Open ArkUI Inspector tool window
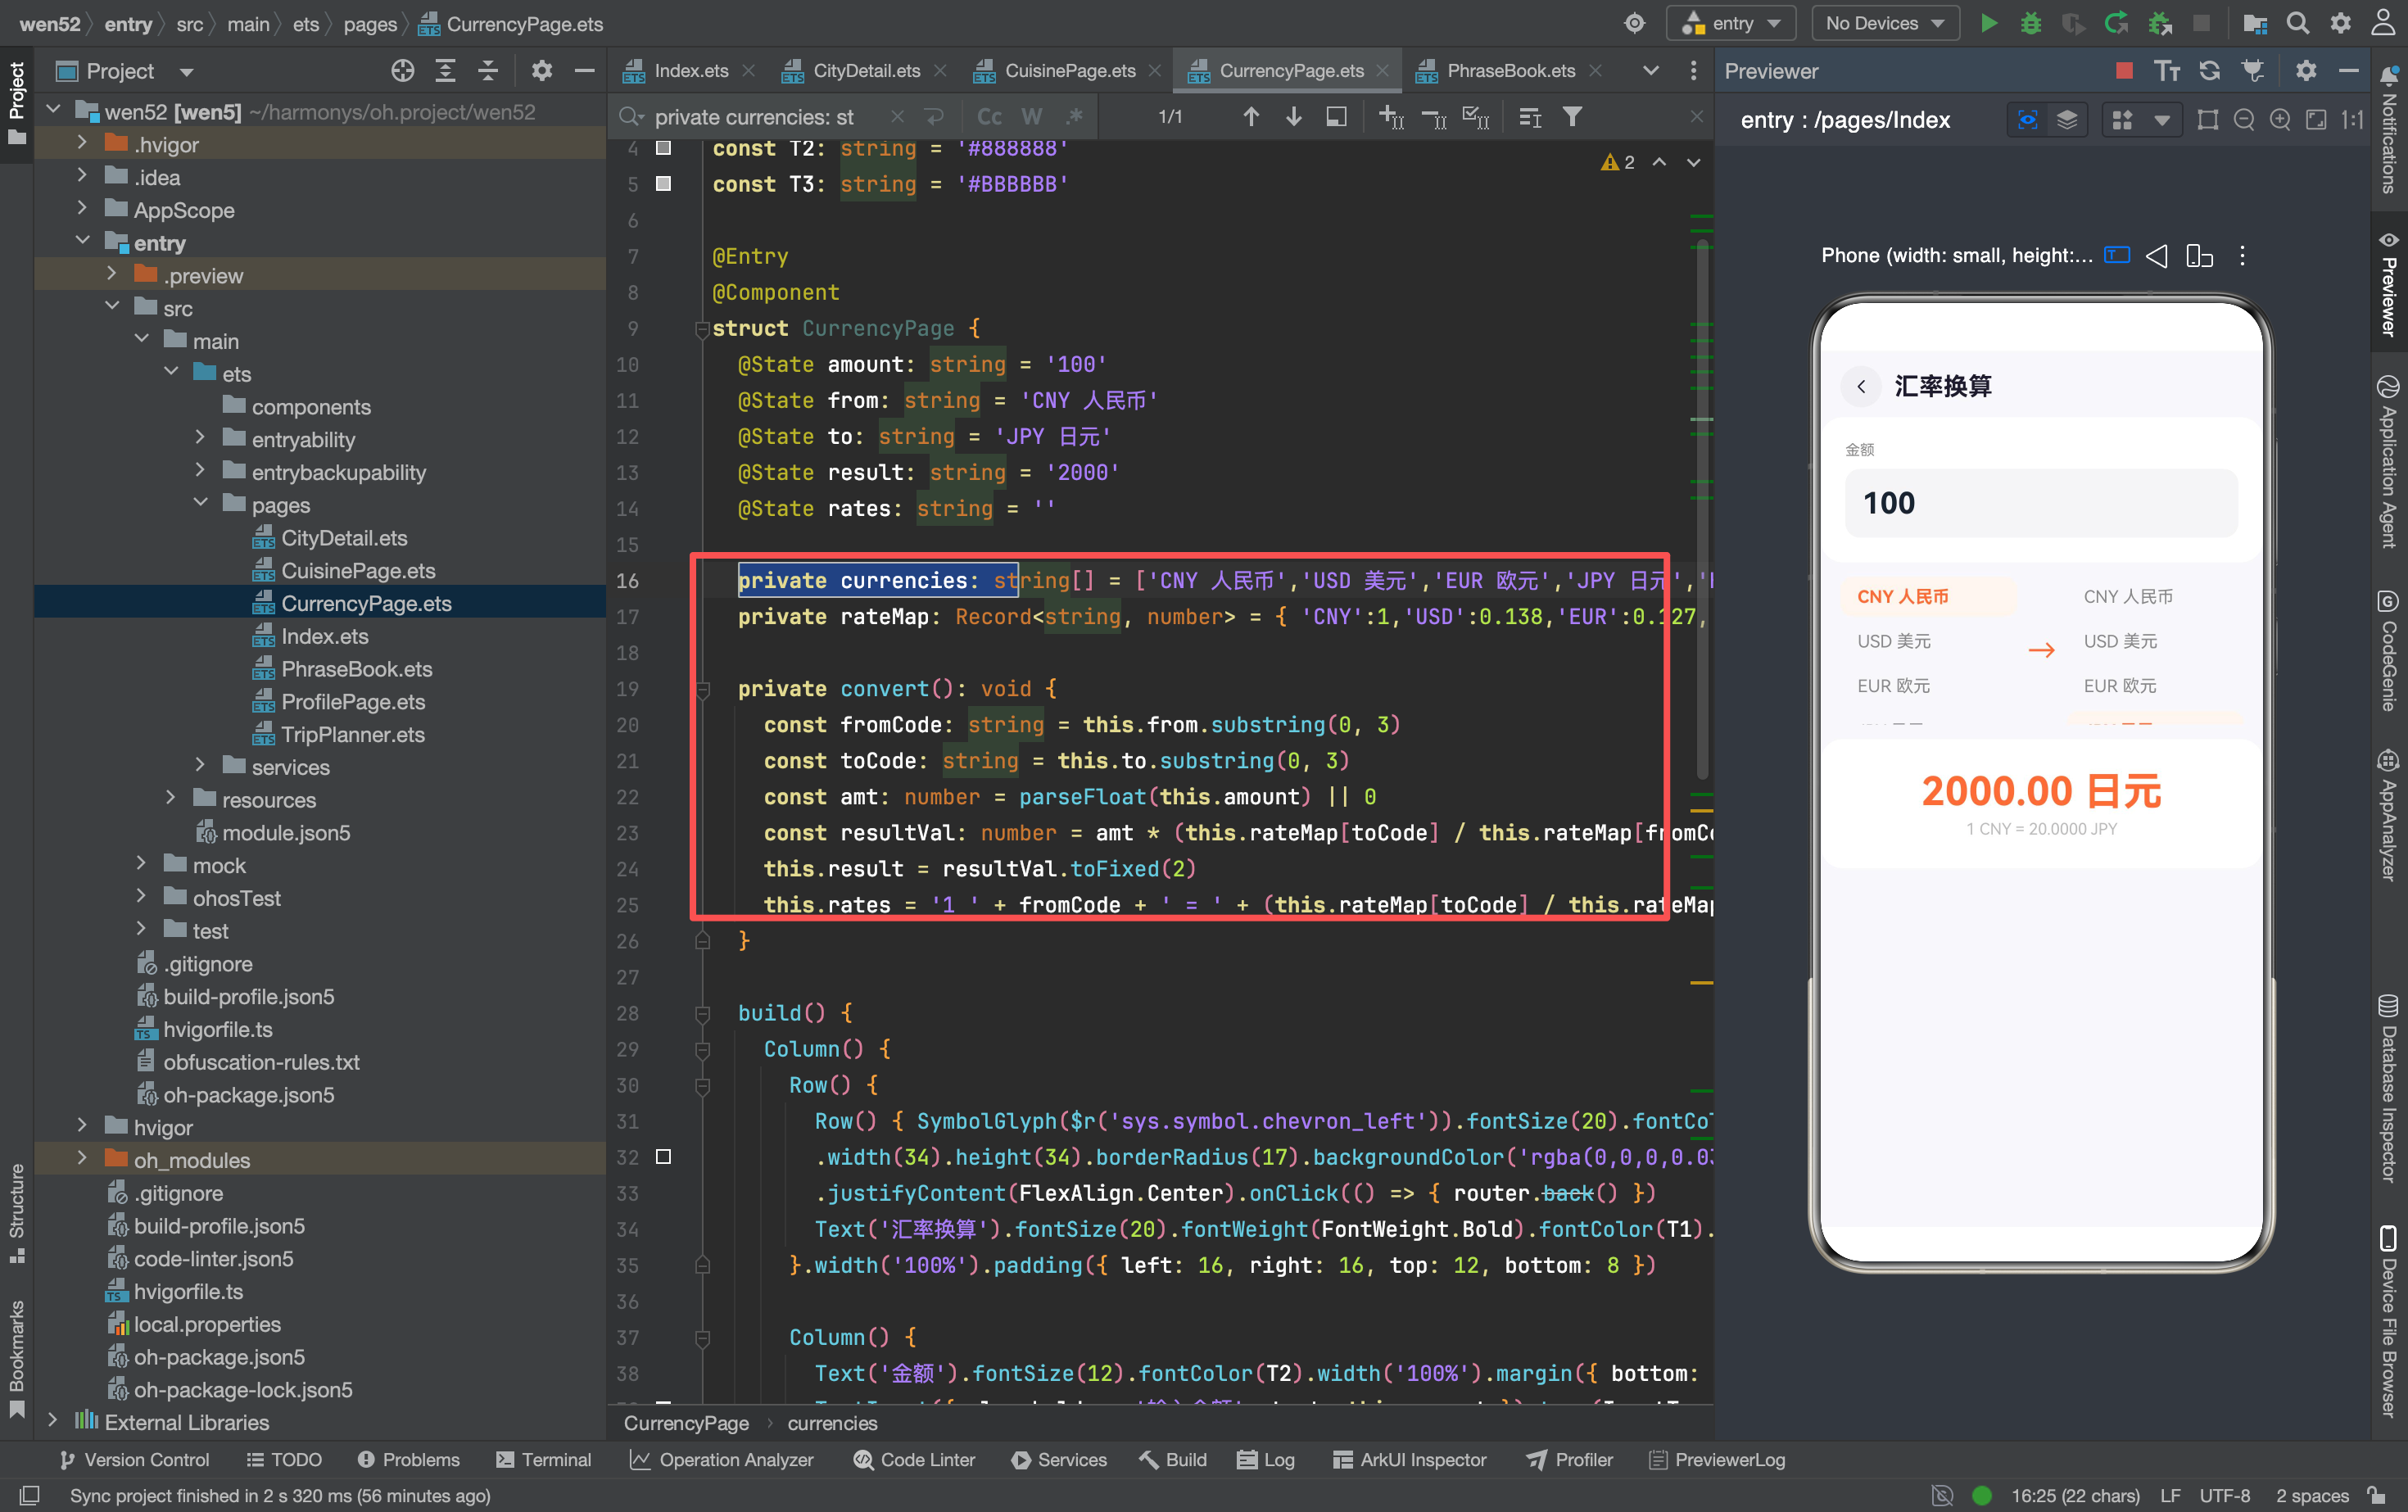Viewport: 2408px width, 1512px height. click(x=1409, y=1459)
